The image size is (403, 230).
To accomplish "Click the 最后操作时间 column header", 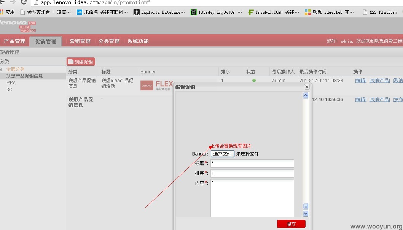I will [313, 71].
